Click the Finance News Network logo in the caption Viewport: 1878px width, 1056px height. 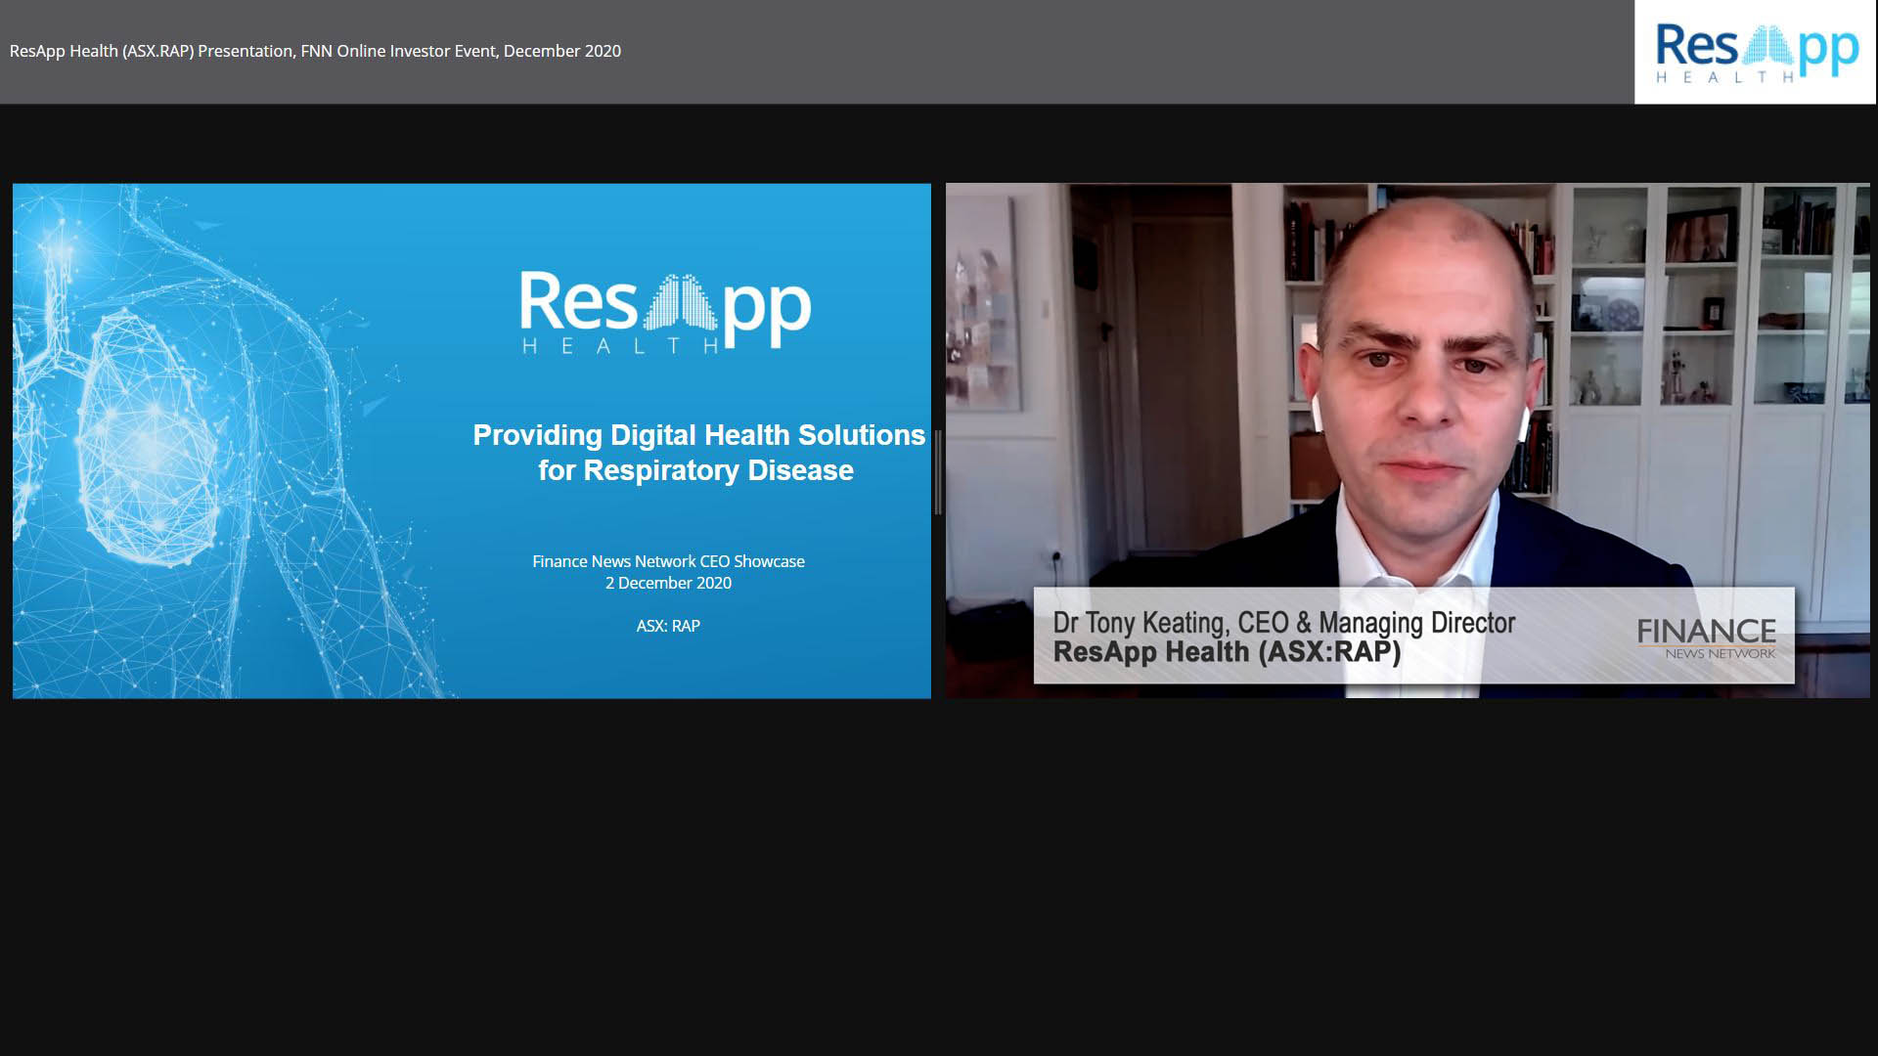pos(1706,638)
